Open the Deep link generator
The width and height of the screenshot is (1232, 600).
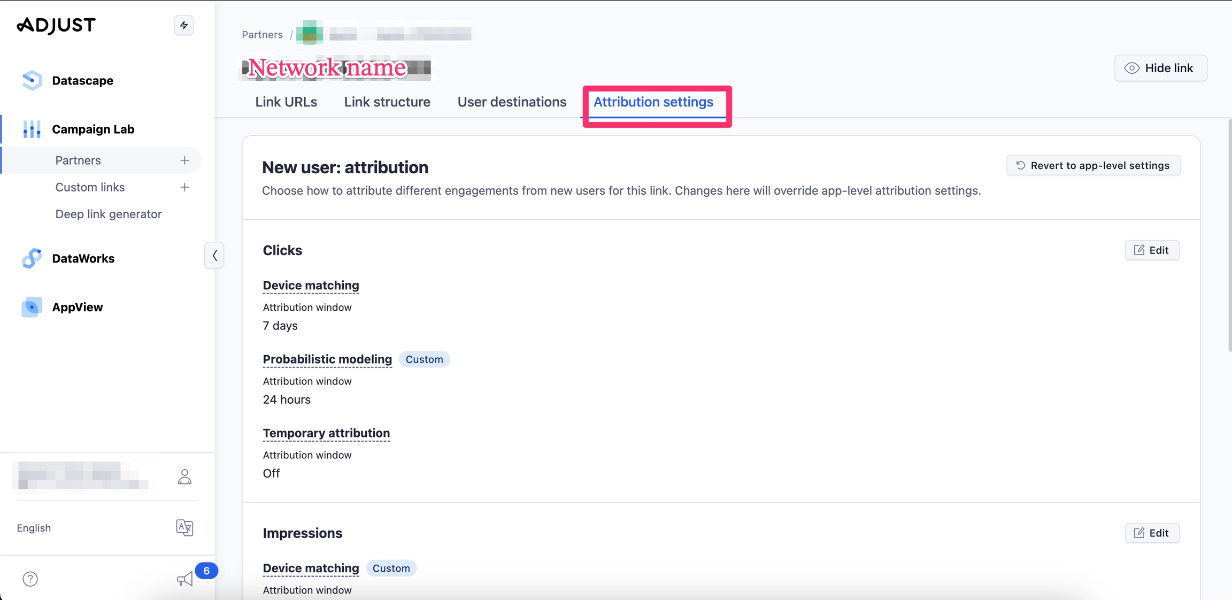point(109,214)
